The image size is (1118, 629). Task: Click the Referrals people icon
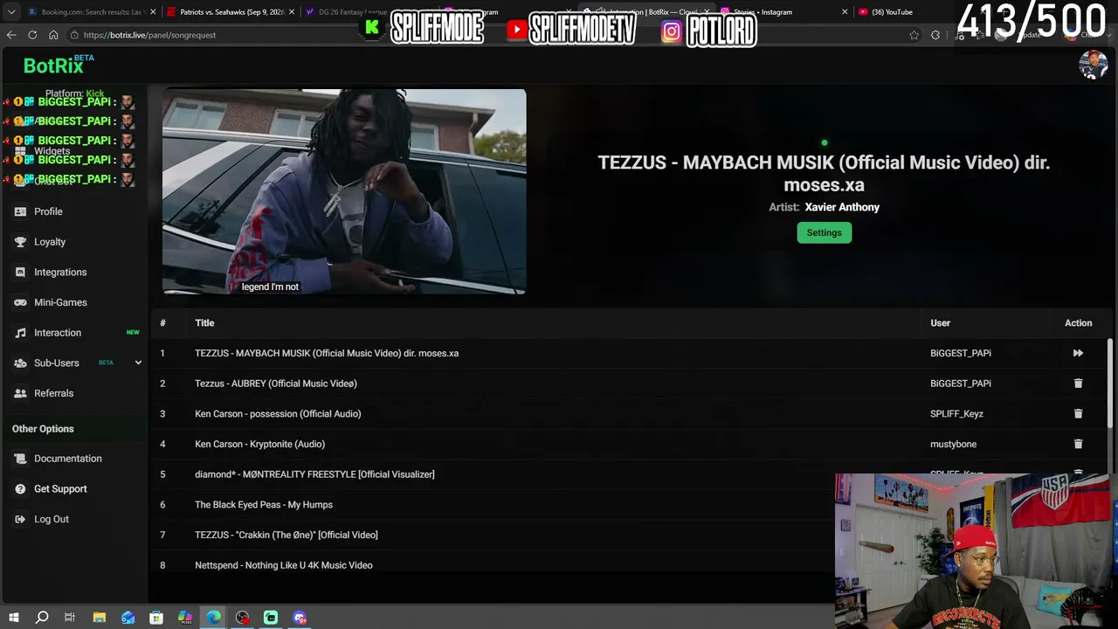(x=20, y=393)
